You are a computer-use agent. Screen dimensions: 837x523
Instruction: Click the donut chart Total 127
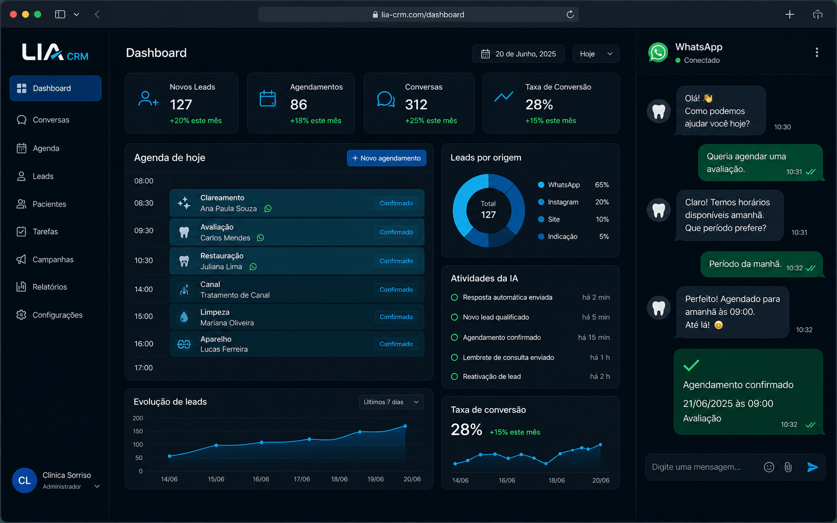[x=489, y=210]
